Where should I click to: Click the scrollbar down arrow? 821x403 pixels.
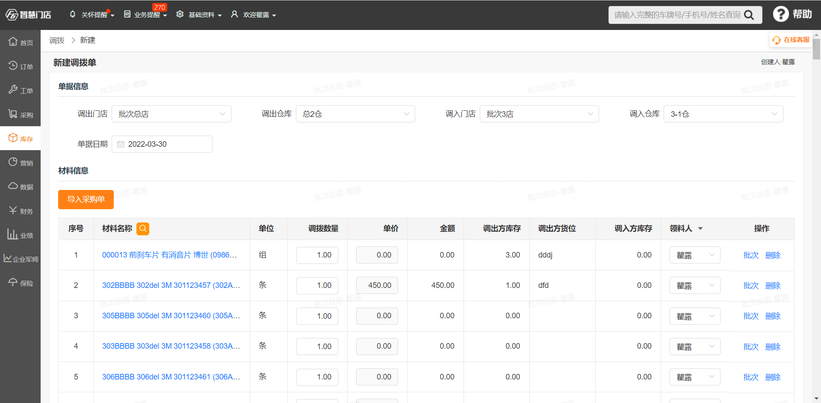[816, 399]
